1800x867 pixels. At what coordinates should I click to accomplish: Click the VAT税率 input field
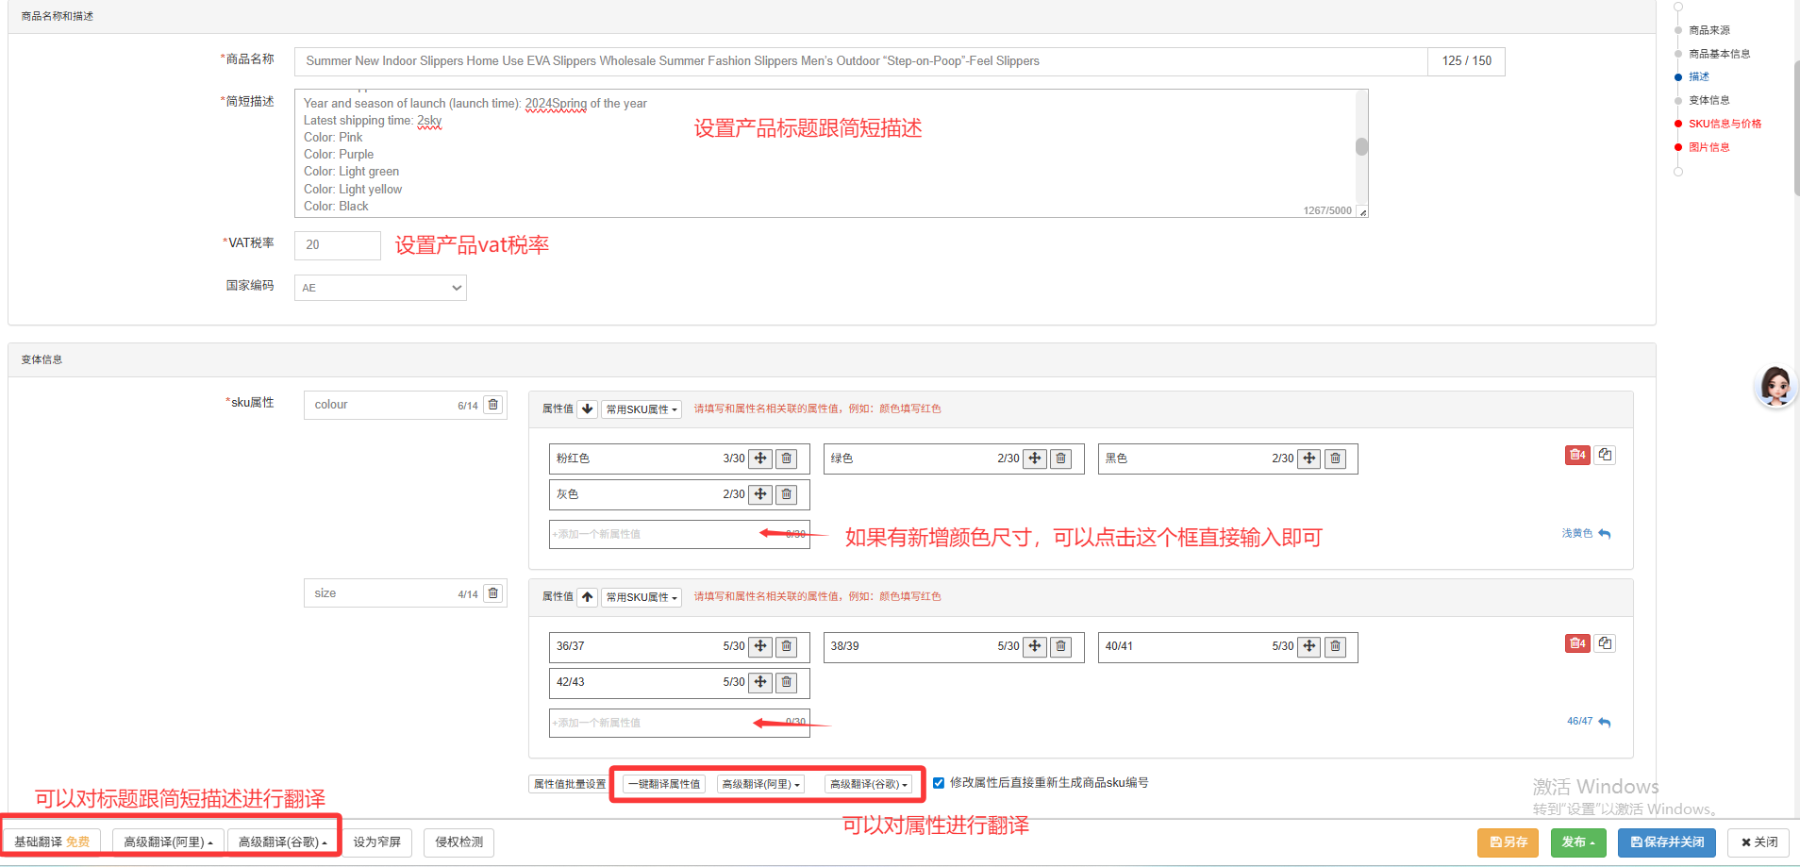[x=337, y=245]
